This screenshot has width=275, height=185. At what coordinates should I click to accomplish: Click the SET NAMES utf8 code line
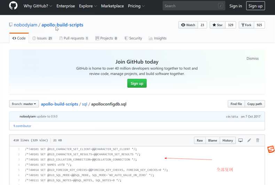[48, 165]
